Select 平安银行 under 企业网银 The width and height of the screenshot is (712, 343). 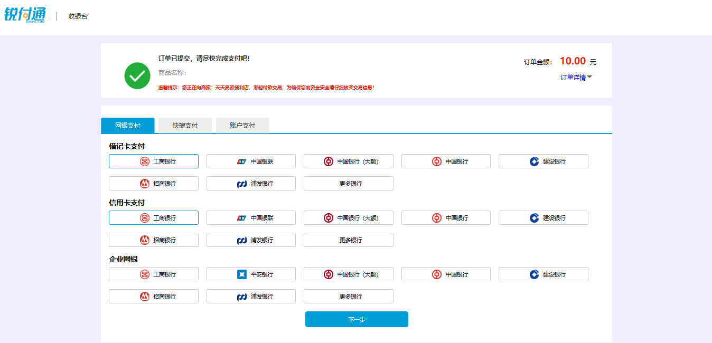(x=251, y=274)
